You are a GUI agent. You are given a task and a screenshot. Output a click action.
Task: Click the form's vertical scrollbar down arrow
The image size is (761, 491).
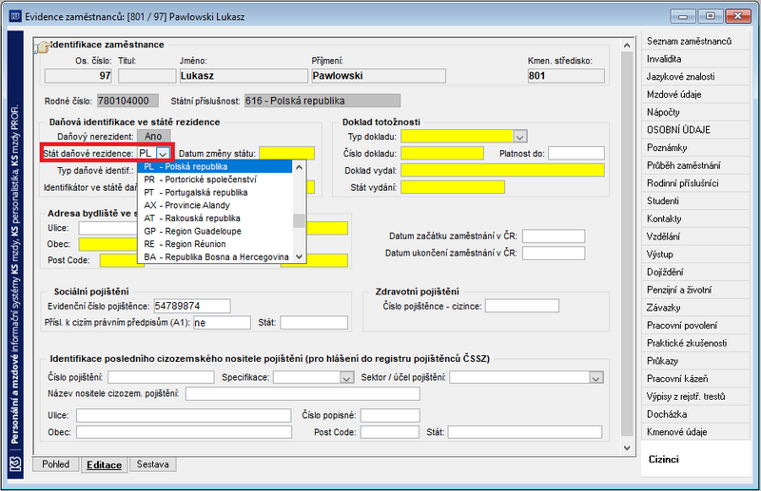(627, 448)
